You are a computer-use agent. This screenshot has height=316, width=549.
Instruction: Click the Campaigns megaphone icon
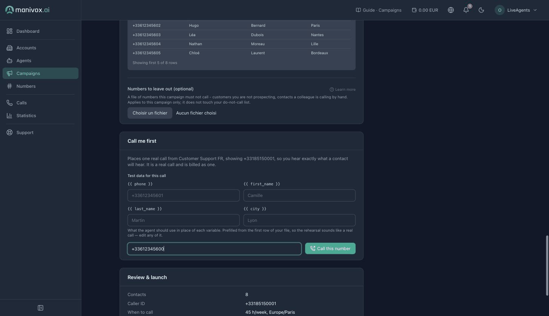(9, 73)
